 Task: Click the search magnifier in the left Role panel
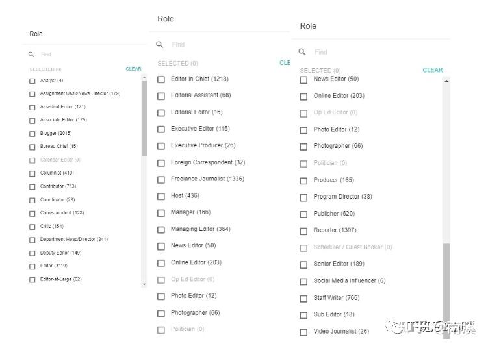(x=31, y=55)
